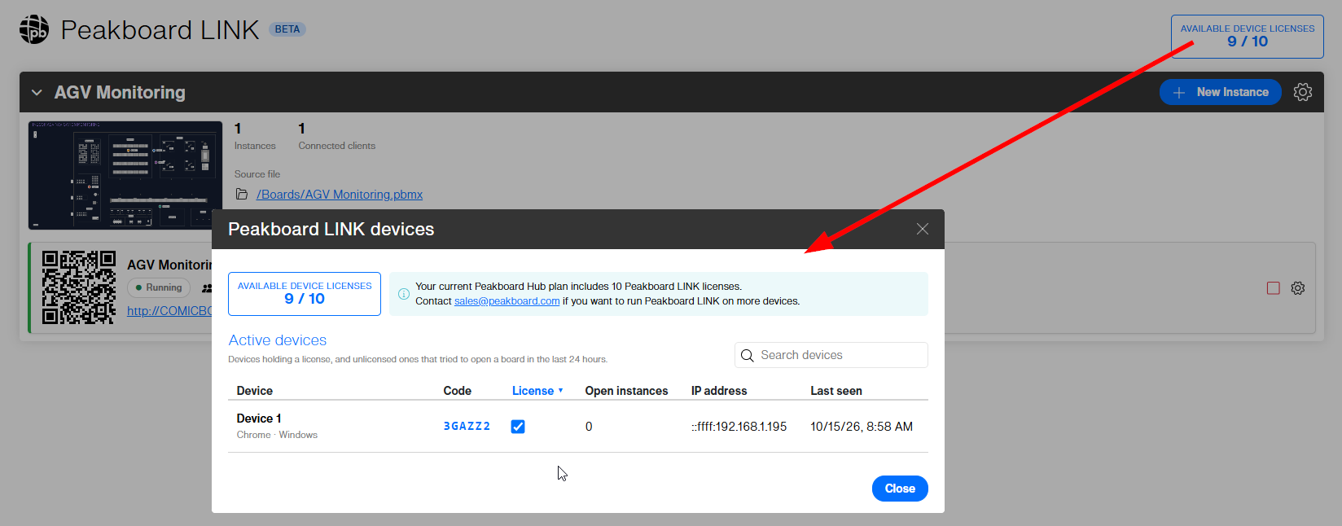Click the gear icon on AGV instance row
The width and height of the screenshot is (1342, 526).
pyautogui.click(x=1298, y=288)
